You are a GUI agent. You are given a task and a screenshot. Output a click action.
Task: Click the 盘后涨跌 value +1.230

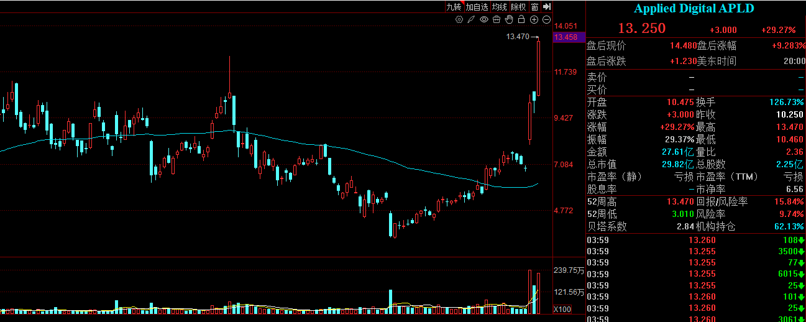point(683,61)
